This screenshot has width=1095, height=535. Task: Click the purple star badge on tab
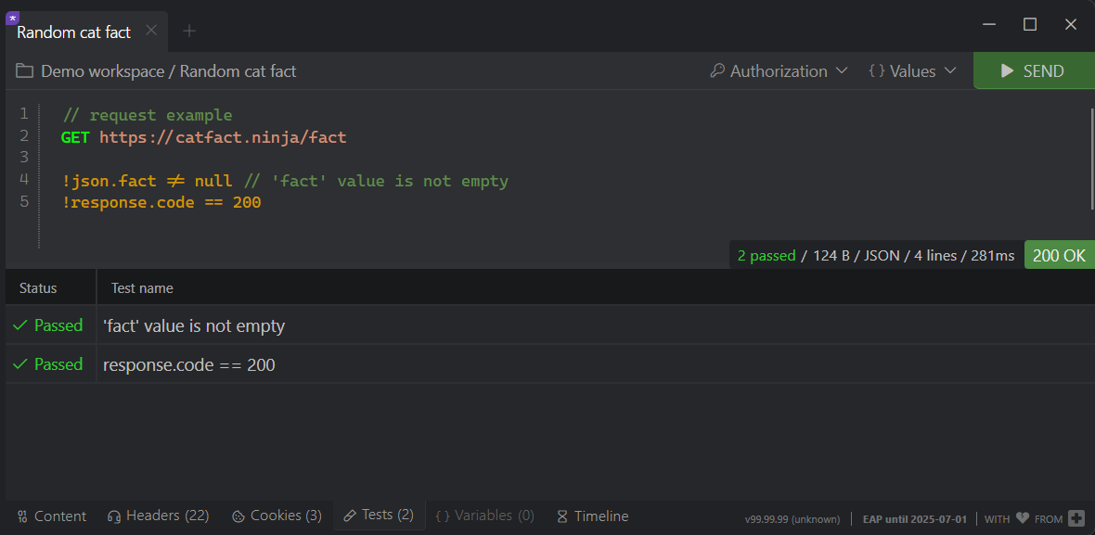pos(13,19)
